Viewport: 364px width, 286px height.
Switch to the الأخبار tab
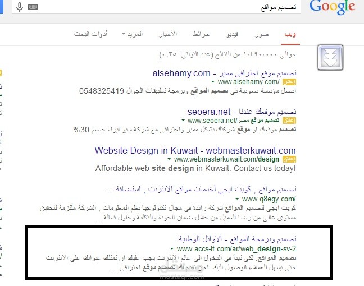(168, 34)
